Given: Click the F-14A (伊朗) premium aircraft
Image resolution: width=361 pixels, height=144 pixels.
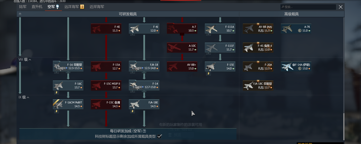Looking at the screenshot, I should click(296, 67).
